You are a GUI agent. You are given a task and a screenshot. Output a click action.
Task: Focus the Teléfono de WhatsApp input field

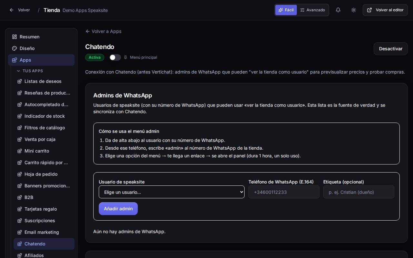pos(284,192)
